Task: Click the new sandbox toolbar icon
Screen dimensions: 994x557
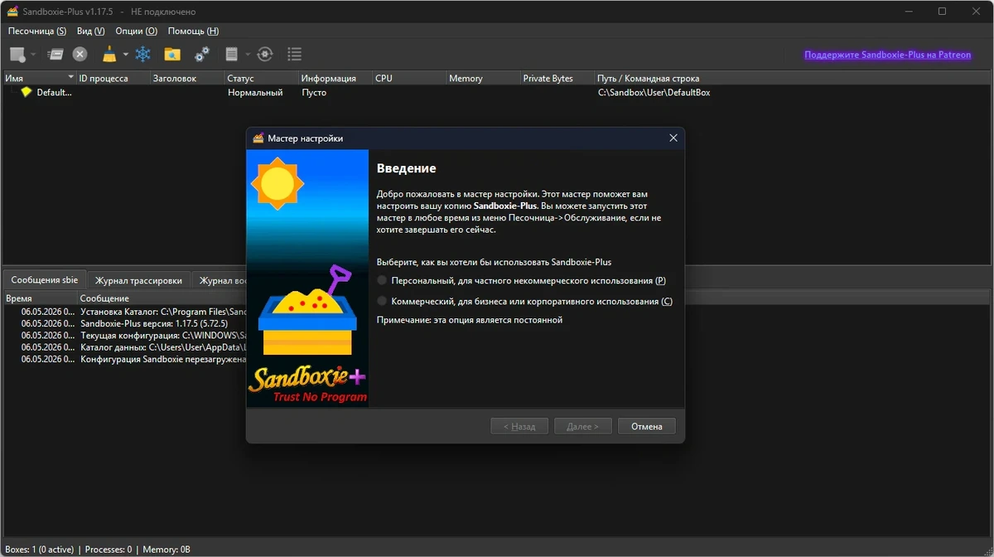Action: click(x=17, y=55)
